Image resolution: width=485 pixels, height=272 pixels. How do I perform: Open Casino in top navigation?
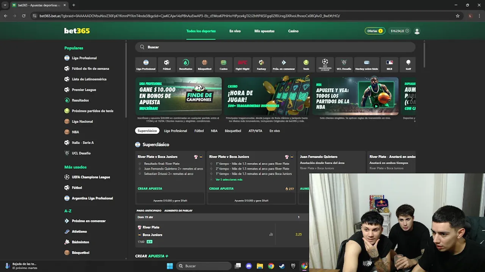(x=293, y=31)
